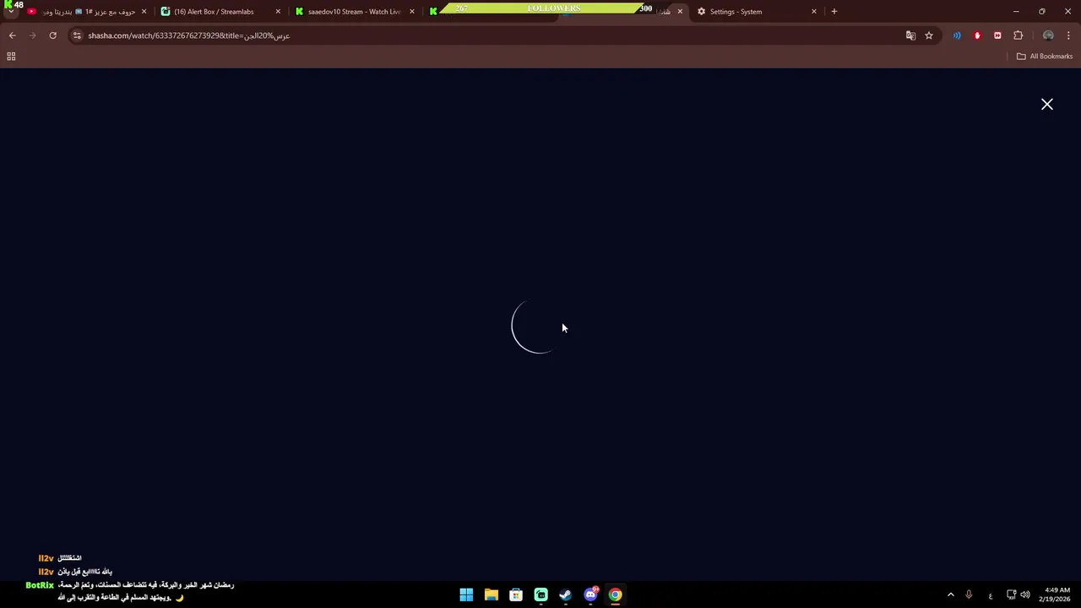
Task: Switch the Arabic input language indicator
Action: pyautogui.click(x=991, y=595)
